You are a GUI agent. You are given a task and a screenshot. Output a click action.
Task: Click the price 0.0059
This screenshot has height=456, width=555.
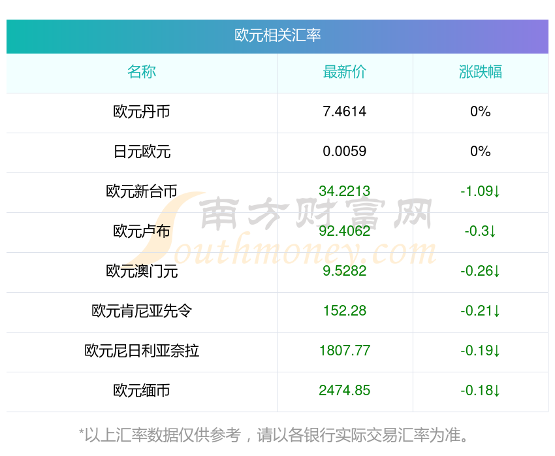tap(344, 152)
